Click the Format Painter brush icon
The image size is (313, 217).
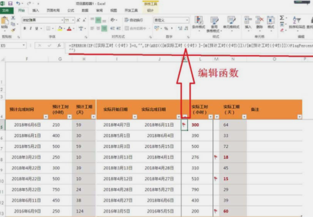pyautogui.click(x=13, y=30)
